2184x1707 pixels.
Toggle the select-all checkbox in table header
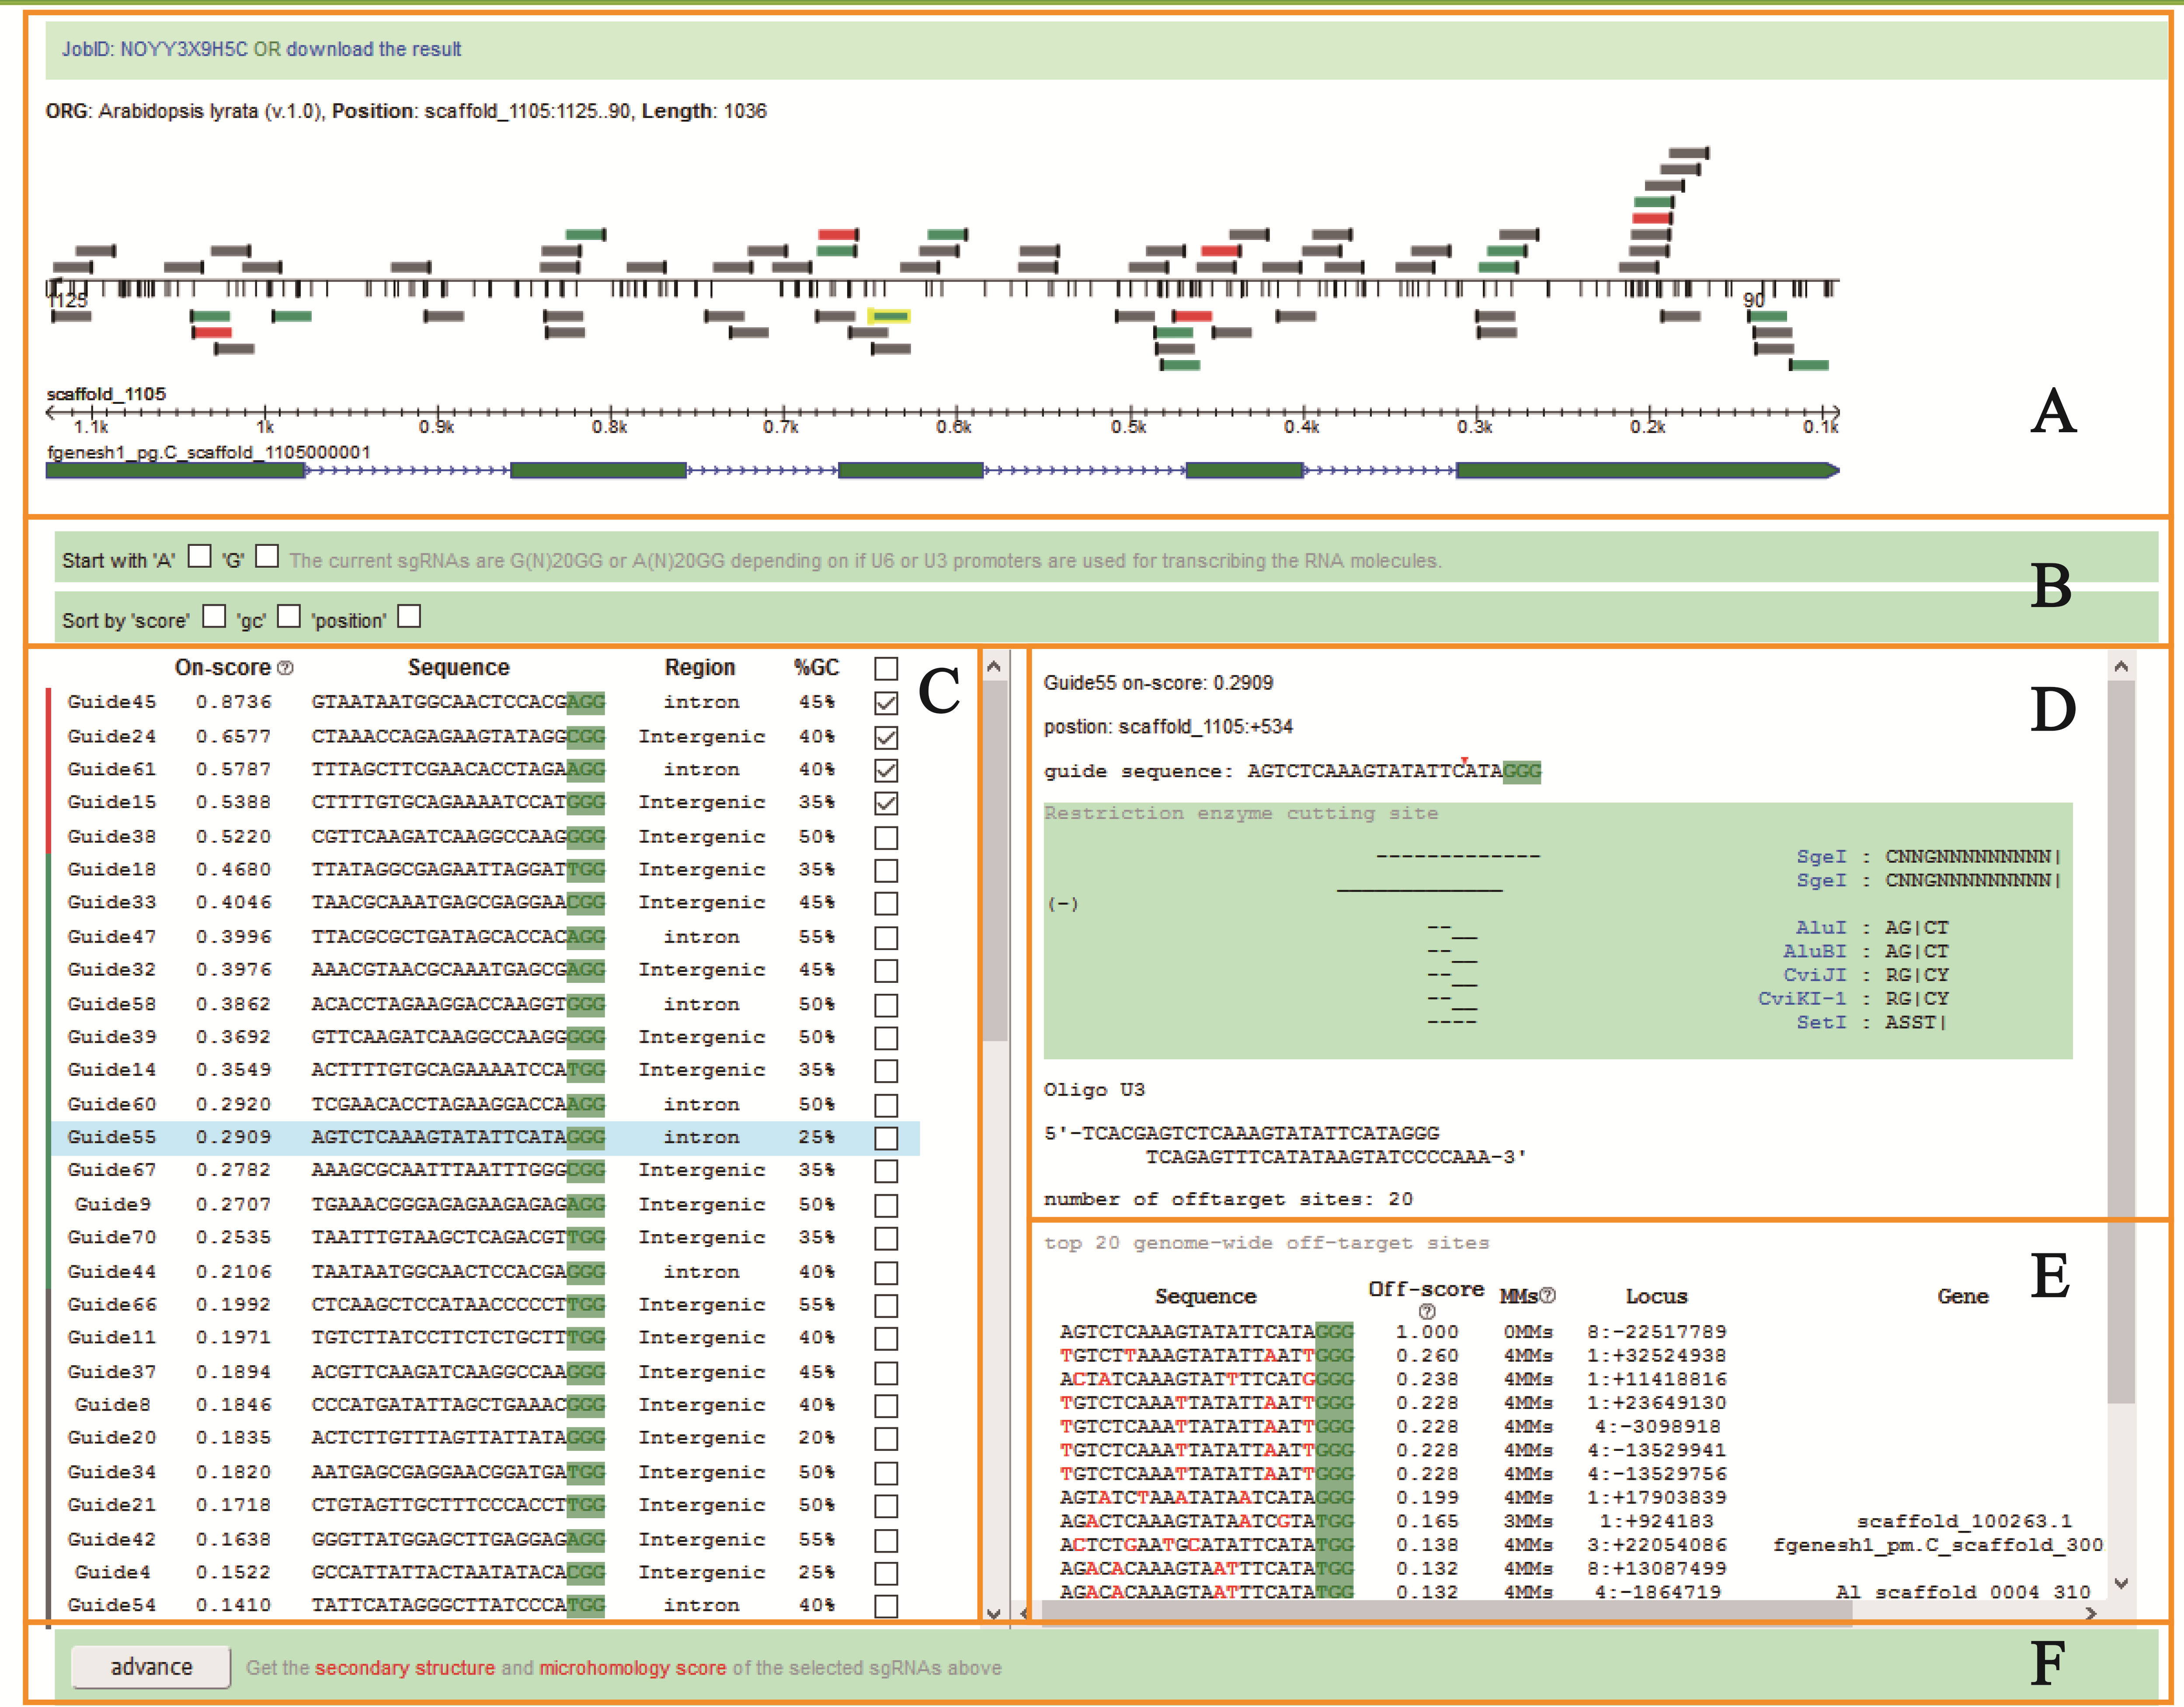(886, 668)
